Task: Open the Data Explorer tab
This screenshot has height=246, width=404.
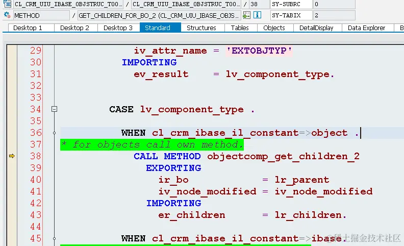Action: pos(368,28)
